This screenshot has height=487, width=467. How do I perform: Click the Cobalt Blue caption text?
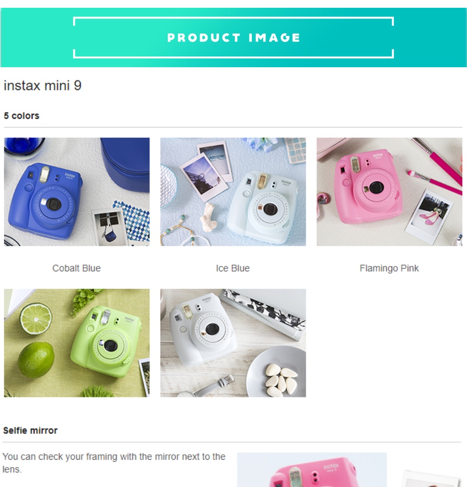(76, 268)
